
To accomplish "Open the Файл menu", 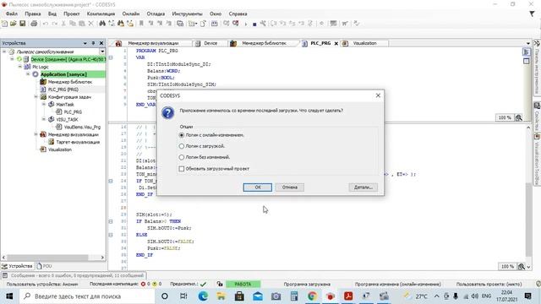I will pyautogui.click(x=12, y=14).
